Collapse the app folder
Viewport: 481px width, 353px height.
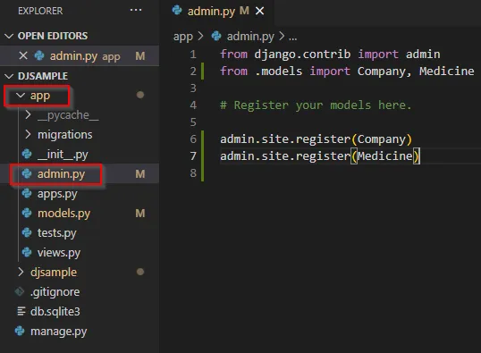(x=21, y=96)
